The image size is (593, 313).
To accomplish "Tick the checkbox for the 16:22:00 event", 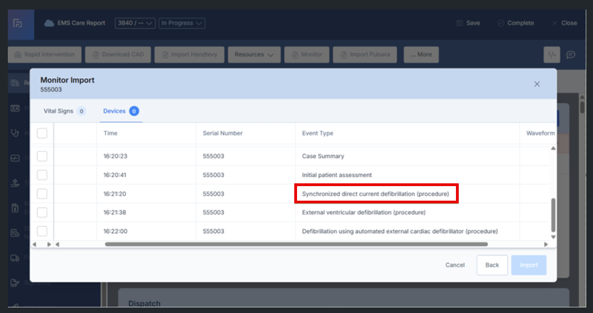I will coord(42,231).
